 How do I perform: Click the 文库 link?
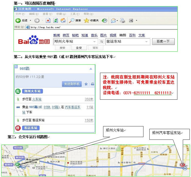(142, 35)
